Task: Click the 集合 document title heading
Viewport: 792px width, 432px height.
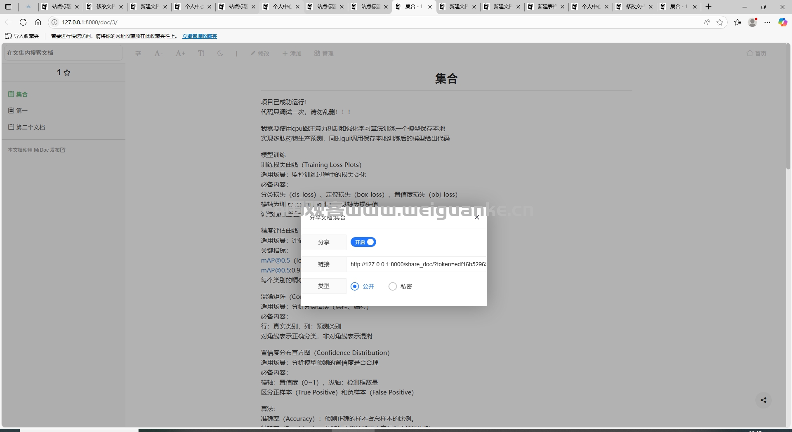Action: (446, 78)
